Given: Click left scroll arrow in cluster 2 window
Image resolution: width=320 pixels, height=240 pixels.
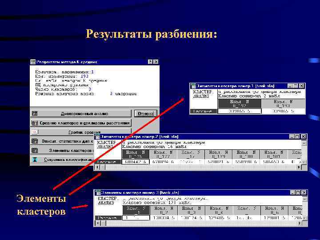Looking at the screenshot, I should (97, 168).
